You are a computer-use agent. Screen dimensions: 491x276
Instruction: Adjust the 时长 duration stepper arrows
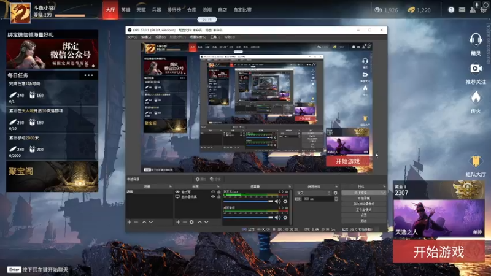336,199
